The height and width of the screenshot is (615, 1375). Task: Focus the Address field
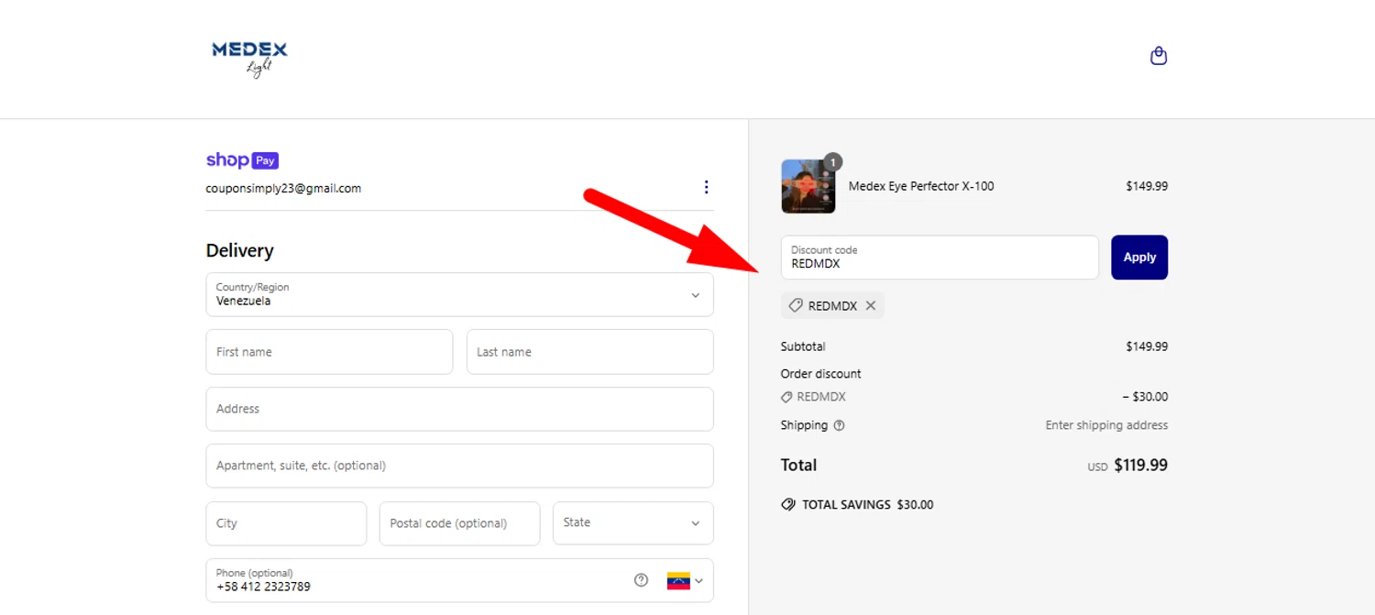point(459,409)
